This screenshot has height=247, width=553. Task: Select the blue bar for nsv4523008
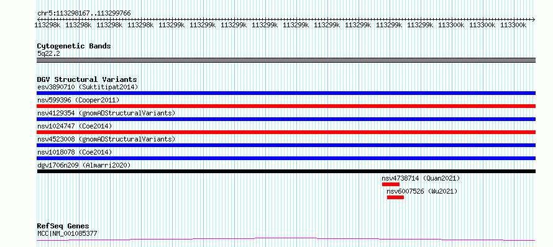286,145
